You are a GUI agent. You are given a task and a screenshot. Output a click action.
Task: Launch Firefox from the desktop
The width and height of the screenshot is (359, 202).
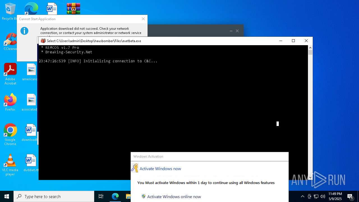10,102
